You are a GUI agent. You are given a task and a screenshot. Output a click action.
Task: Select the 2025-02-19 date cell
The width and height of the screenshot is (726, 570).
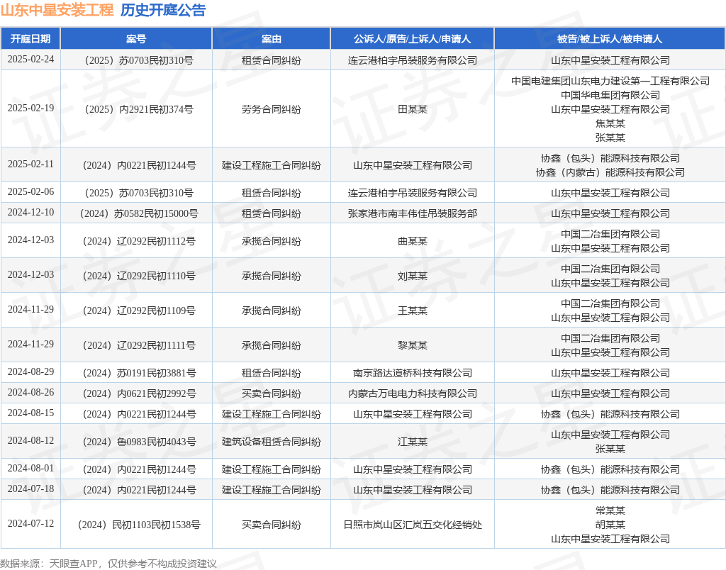pyautogui.click(x=30, y=108)
